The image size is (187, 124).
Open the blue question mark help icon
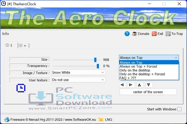[127, 34]
